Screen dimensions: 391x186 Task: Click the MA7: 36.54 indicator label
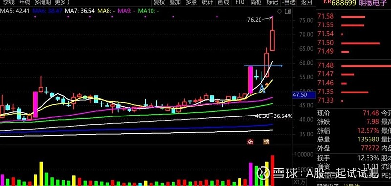(80, 11)
